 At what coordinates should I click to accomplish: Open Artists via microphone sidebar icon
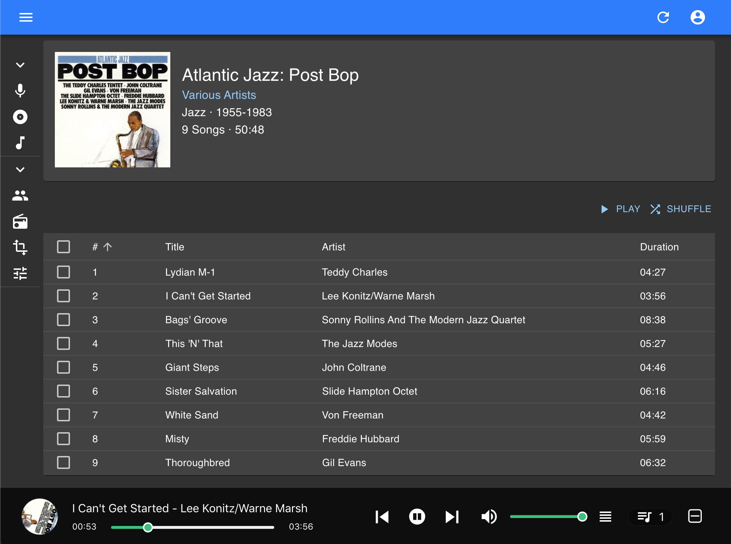point(20,91)
